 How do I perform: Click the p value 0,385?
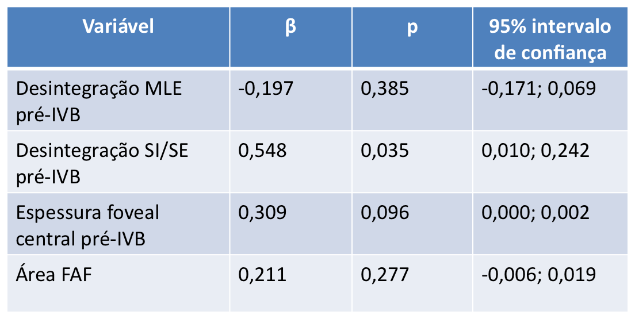point(385,89)
